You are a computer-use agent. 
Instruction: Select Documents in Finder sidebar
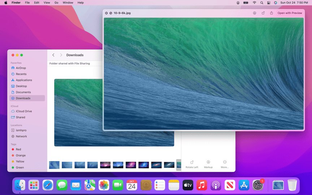(27, 92)
